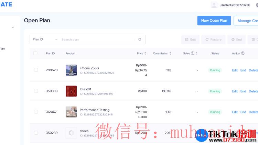258x145 pixels.
Task: End the lbtest01 plan
Action: [x=243, y=91]
